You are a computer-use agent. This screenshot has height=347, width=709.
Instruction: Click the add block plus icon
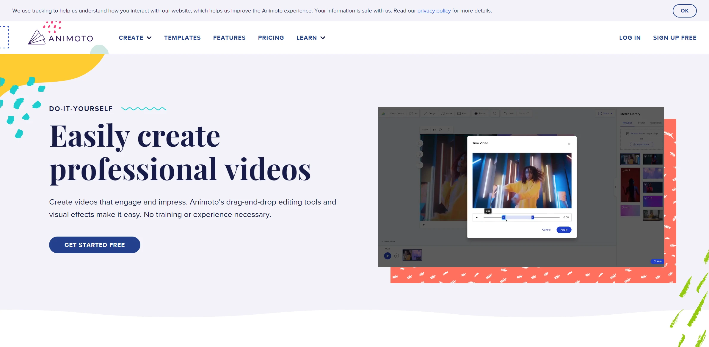pyautogui.click(x=397, y=256)
